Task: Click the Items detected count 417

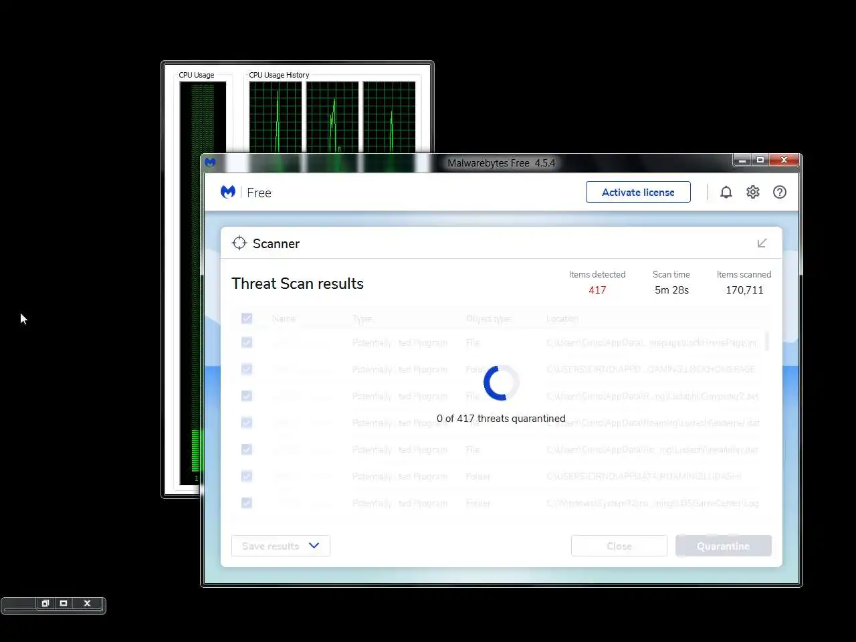Action: click(x=597, y=290)
